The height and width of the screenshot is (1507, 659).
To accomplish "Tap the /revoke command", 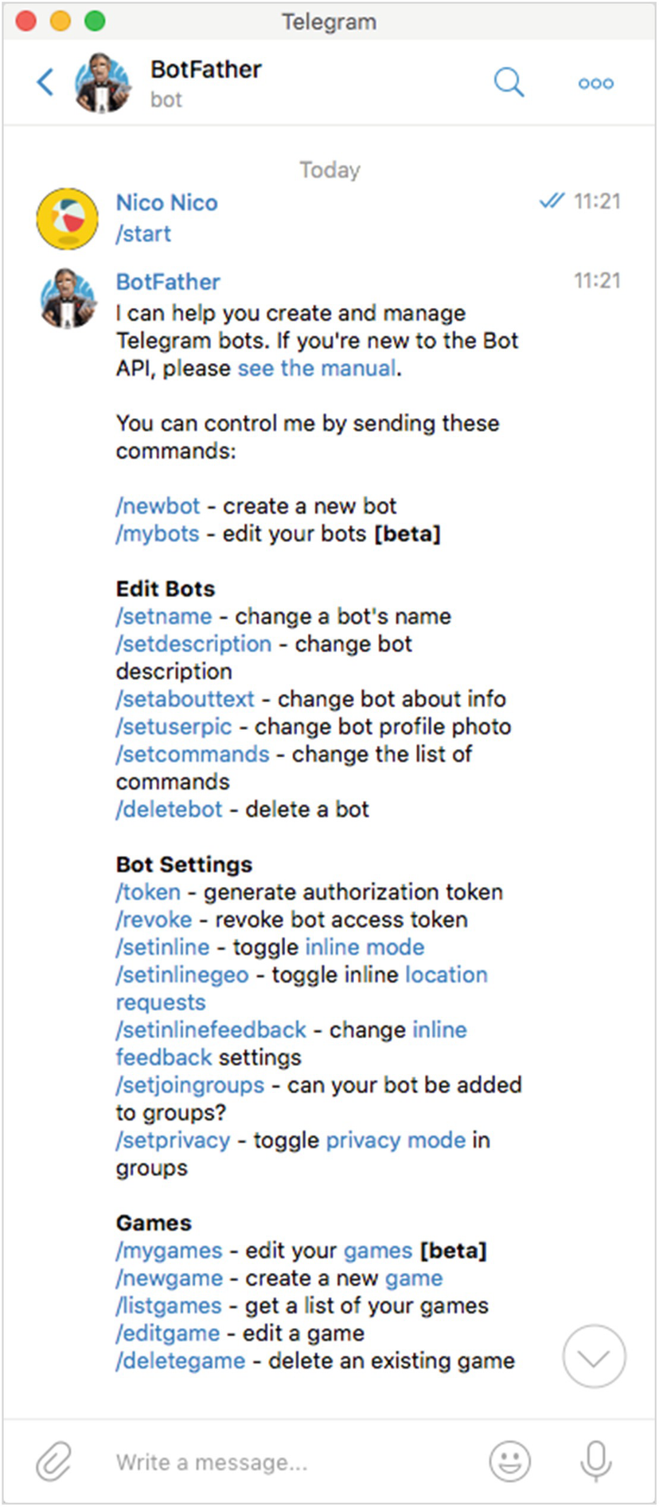I will point(154,920).
